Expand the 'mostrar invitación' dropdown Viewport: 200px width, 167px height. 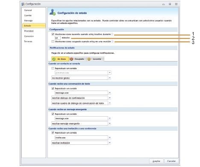click(x=109, y=143)
